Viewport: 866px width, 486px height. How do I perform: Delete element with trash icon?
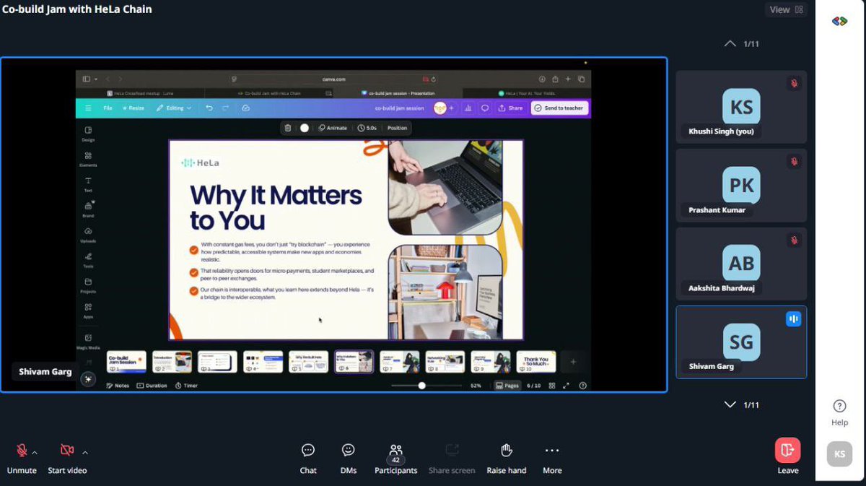[288, 128]
